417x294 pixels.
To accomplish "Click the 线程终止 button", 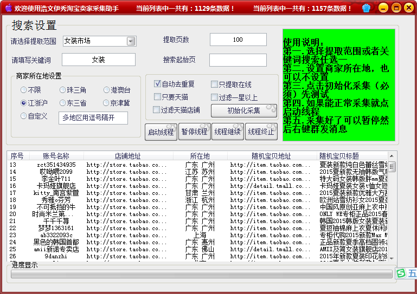I will tap(261, 132).
